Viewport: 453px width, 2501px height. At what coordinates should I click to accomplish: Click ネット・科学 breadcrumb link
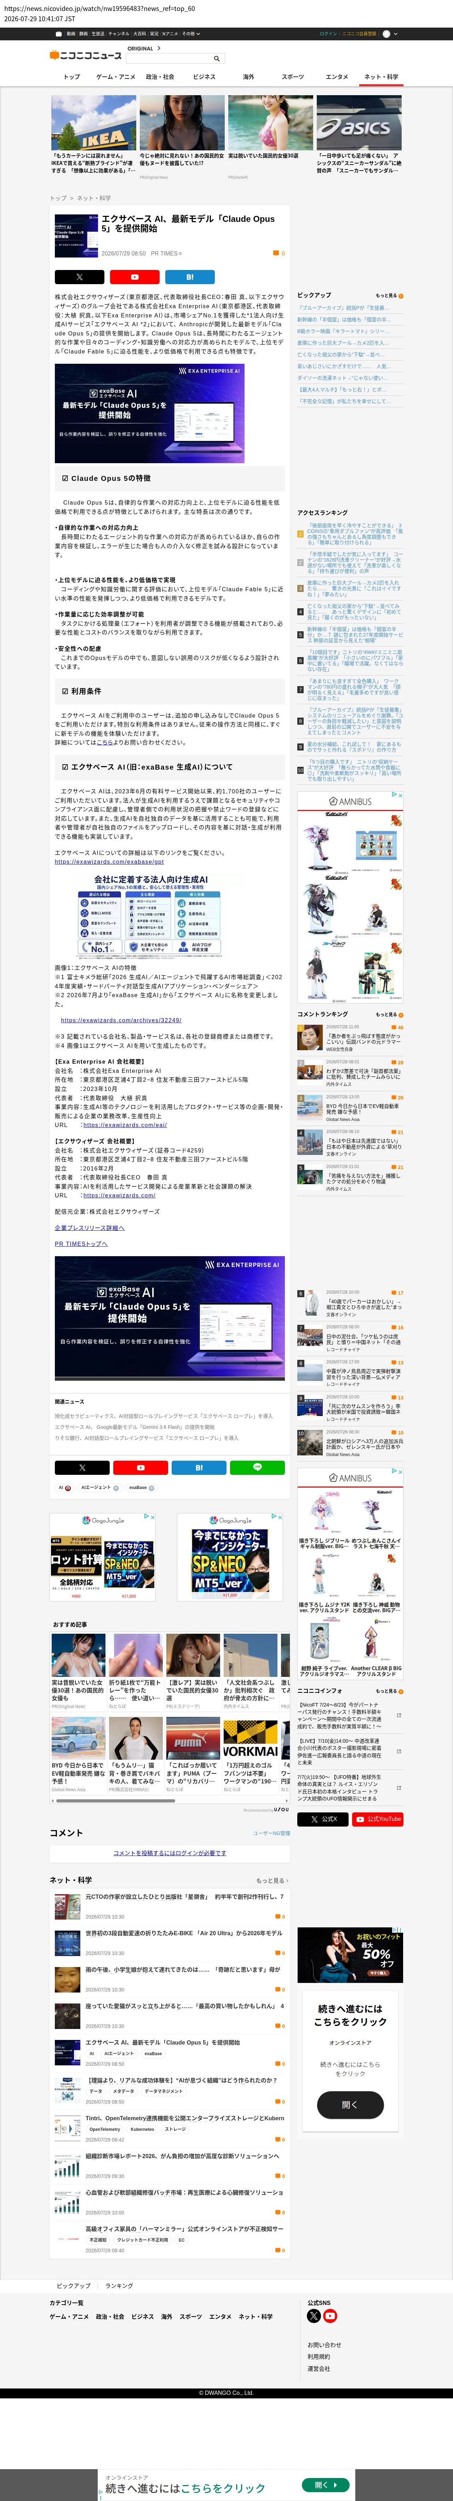tap(94, 198)
